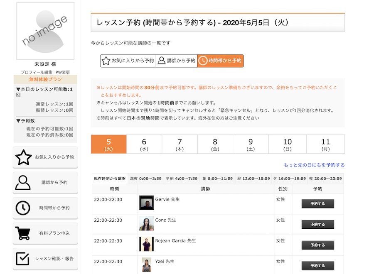This screenshot has width=374, height=274.
Task: Book lesson with Rejean Garcia 先生
Action: coord(317,245)
